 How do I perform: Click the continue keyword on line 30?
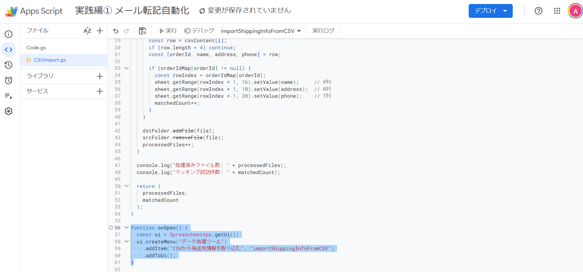(221, 48)
